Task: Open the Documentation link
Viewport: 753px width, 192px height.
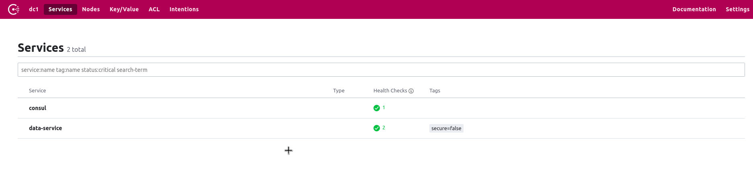Action: point(694,9)
